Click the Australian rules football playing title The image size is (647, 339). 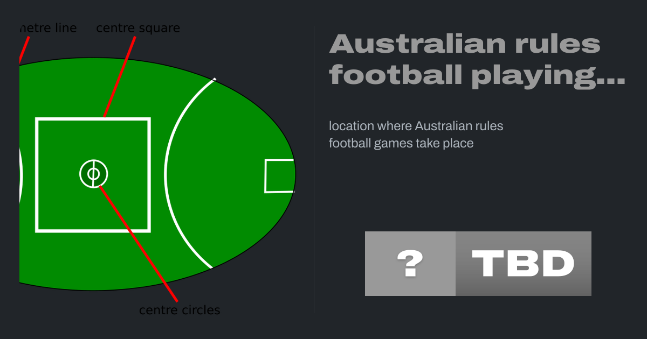tap(477, 59)
